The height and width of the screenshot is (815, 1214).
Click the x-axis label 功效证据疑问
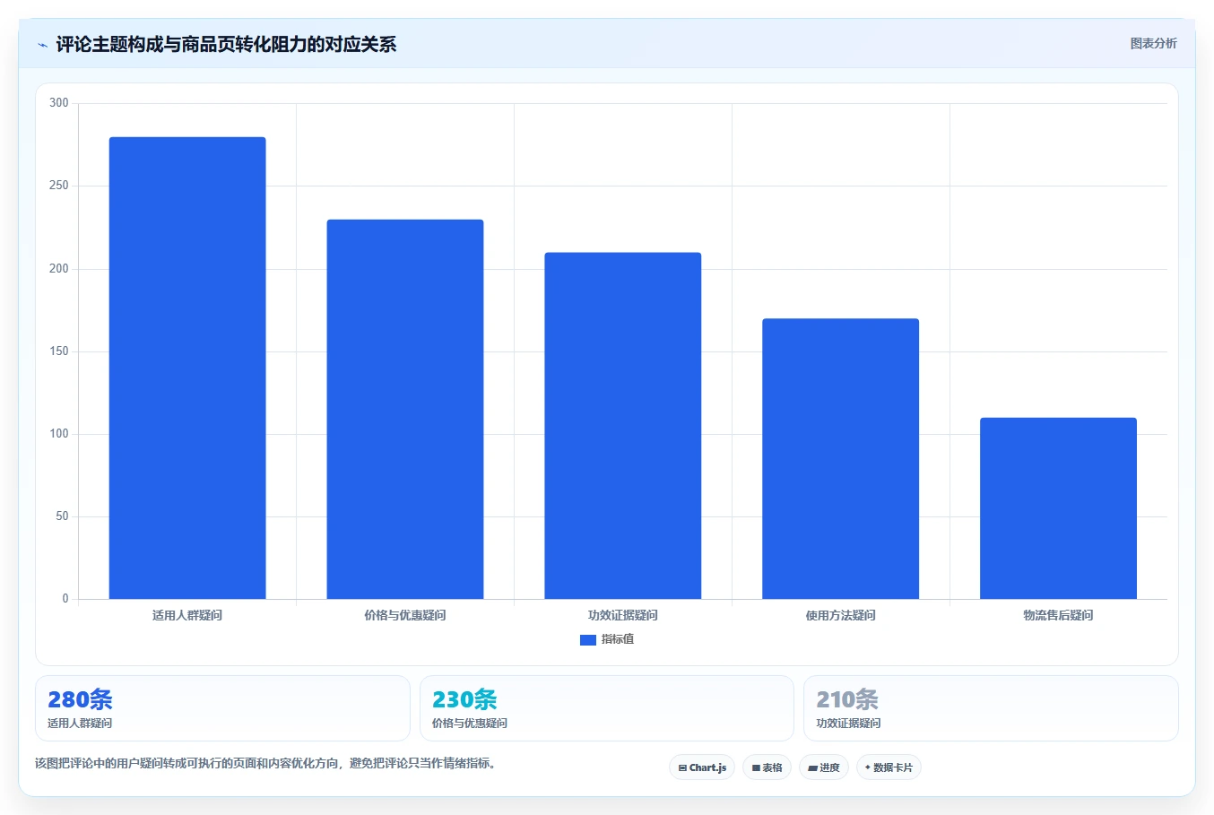click(623, 615)
